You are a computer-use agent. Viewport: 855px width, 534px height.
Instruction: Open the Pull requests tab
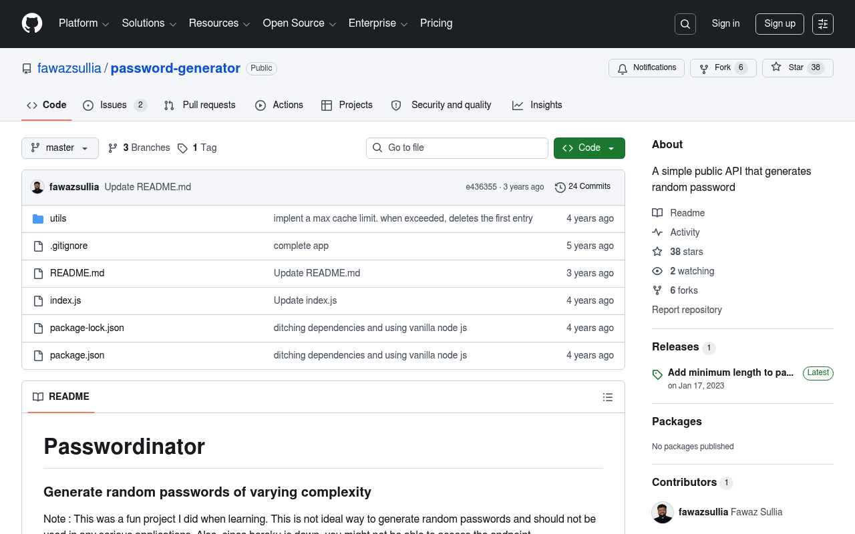point(200,105)
